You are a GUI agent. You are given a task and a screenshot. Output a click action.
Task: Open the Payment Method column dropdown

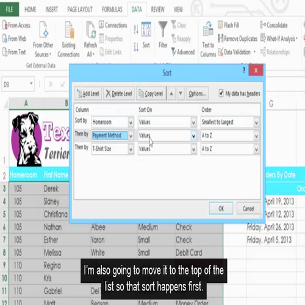[131, 135]
